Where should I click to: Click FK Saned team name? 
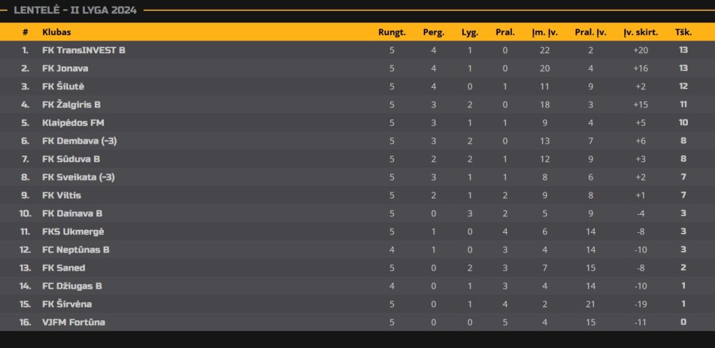[x=64, y=268]
